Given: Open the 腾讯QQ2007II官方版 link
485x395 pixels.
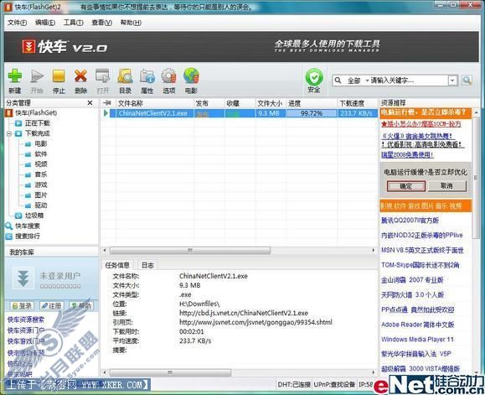Looking at the screenshot, I should [x=410, y=220].
